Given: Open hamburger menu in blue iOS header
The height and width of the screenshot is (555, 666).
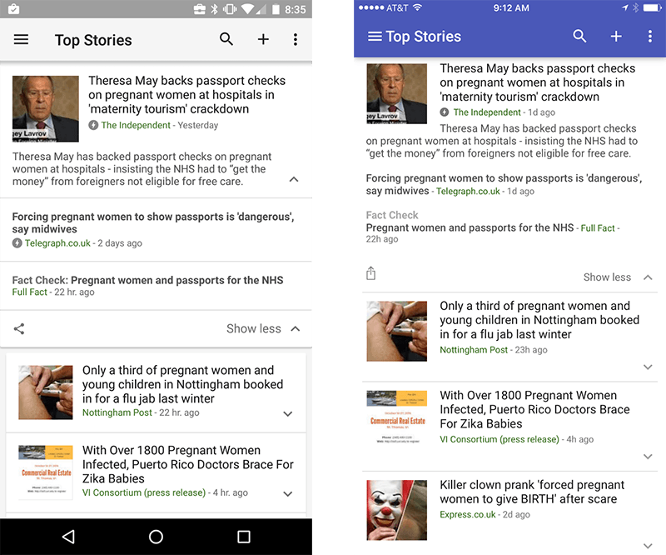Looking at the screenshot, I should (x=375, y=37).
